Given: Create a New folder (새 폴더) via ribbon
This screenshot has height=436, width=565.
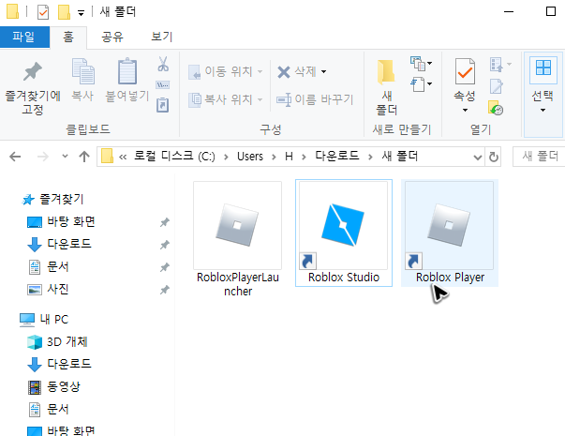Looking at the screenshot, I should [x=387, y=87].
